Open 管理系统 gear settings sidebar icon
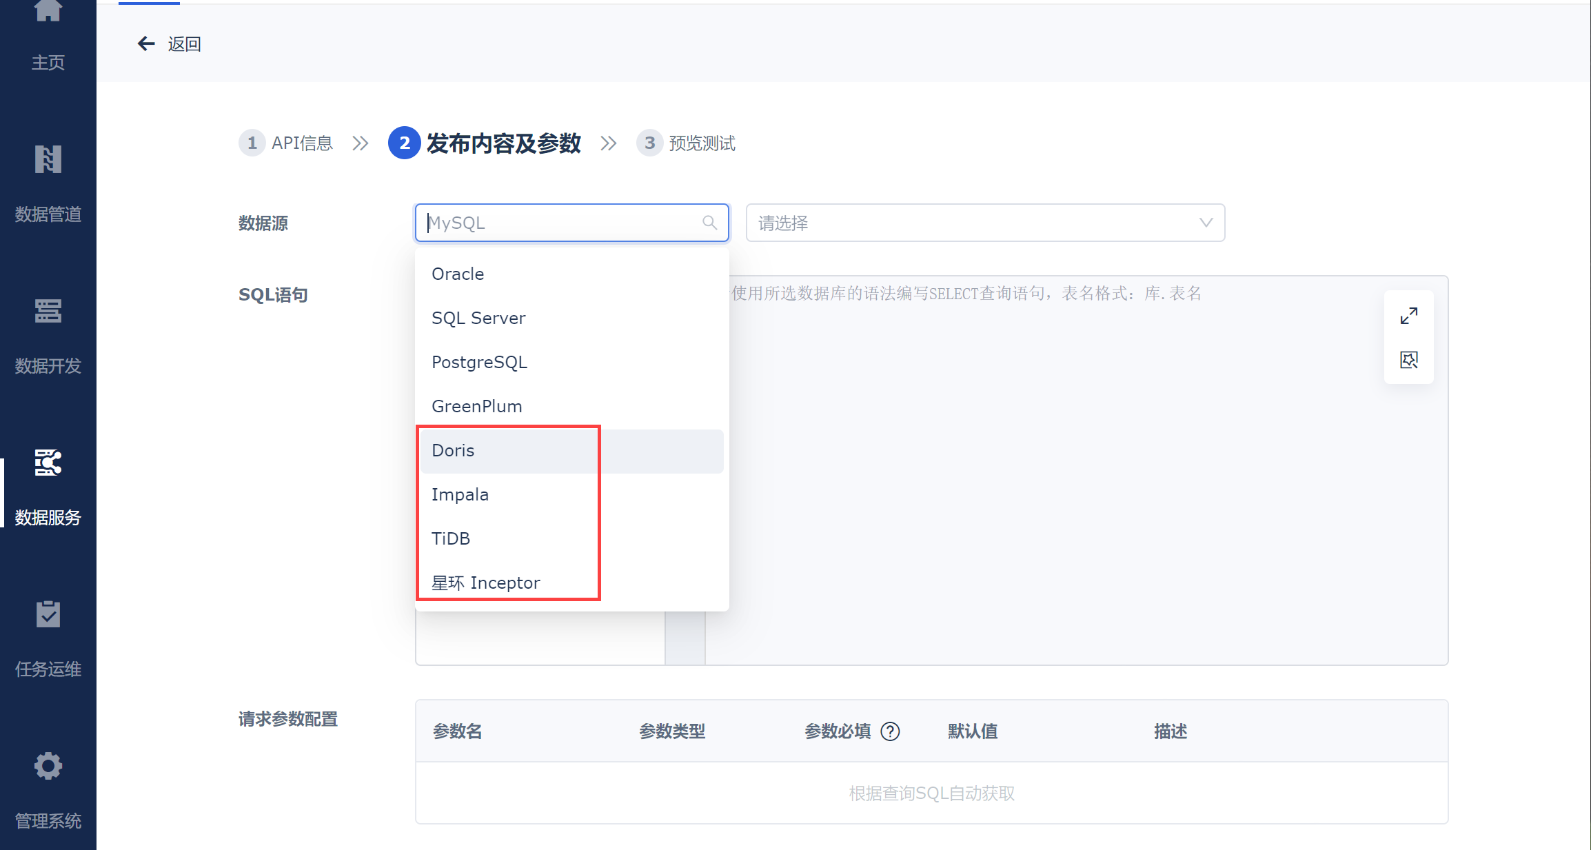 pos(48,766)
